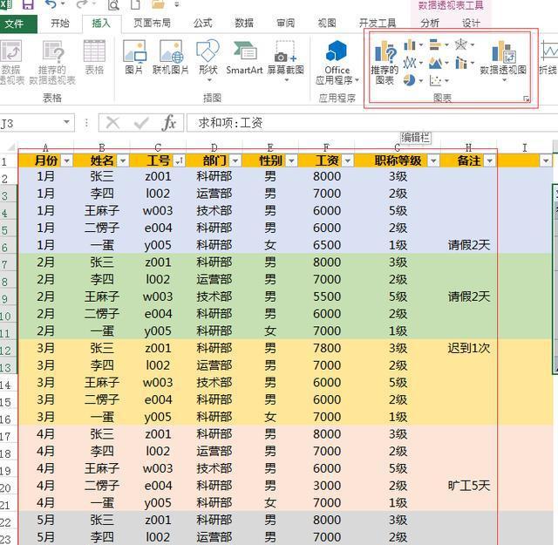Select the 7800 salary cell
The image size is (558, 545).
tap(327, 348)
